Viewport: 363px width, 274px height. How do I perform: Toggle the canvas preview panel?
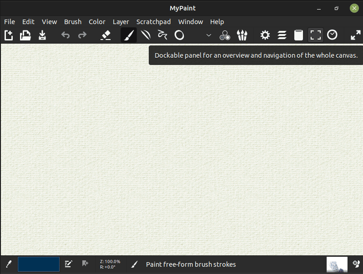pos(316,35)
